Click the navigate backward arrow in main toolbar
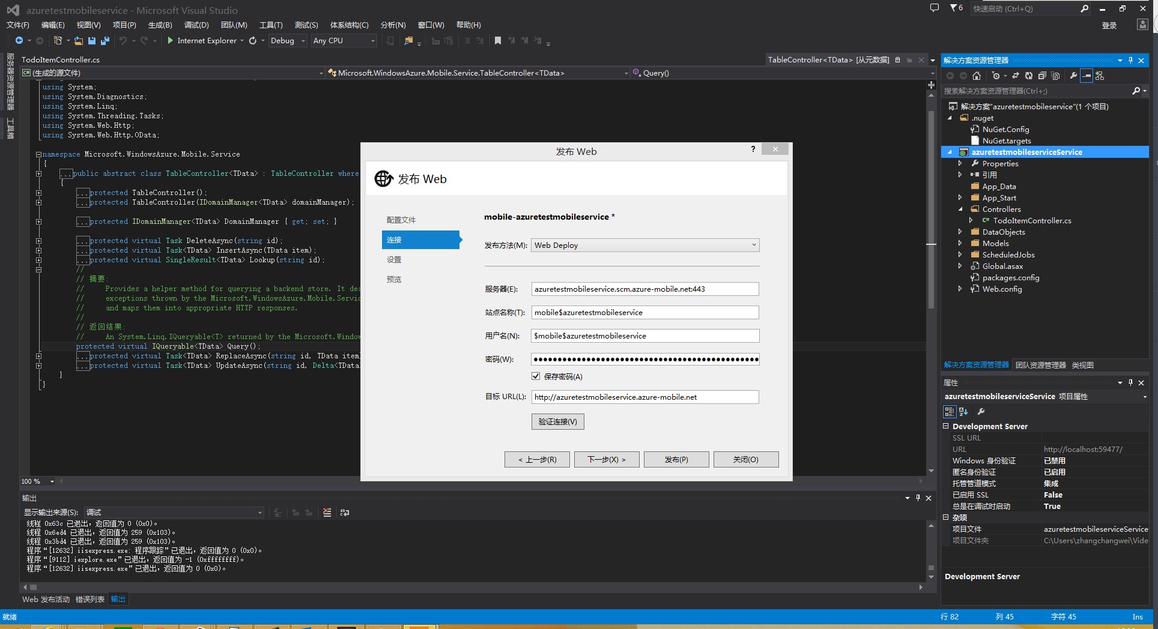 click(x=19, y=41)
